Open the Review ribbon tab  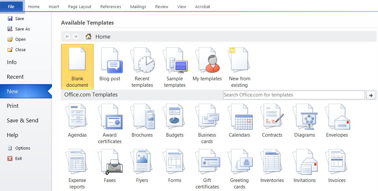161,6
